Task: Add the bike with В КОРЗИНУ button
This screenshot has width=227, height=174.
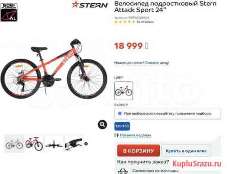Action: [138, 151]
